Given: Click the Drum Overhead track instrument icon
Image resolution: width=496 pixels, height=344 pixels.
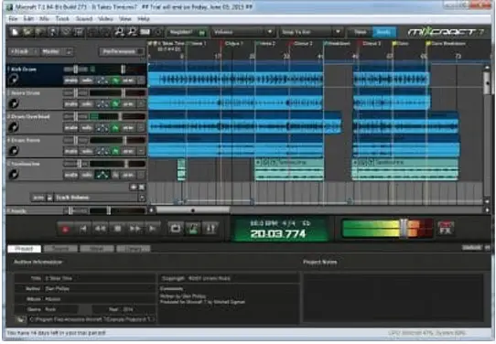Looking at the screenshot, I should [14, 127].
